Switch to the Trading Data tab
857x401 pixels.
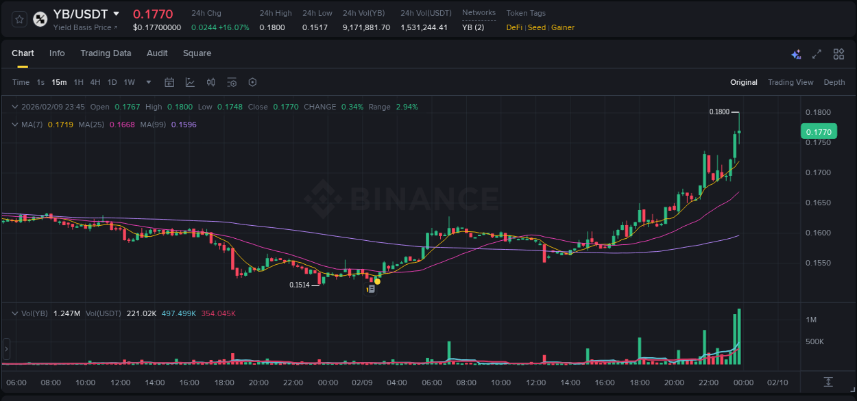[106, 53]
